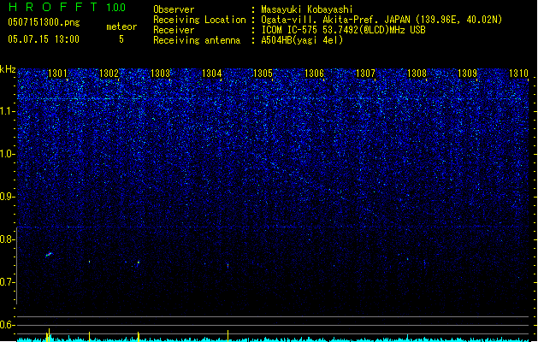This screenshot has height=342, width=538.
Task: Click the HROFFT 1.0.0 title text
Action: 68,7
